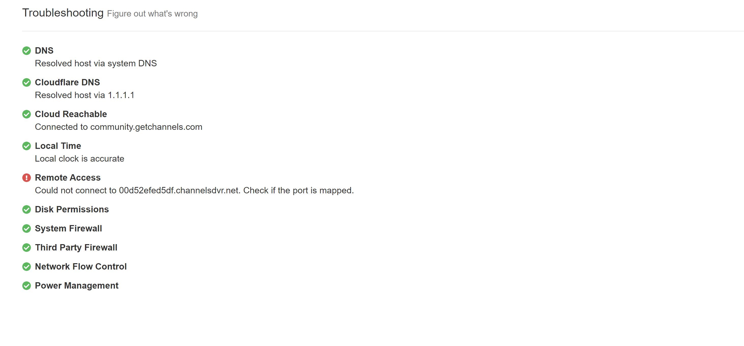Screen dimensions: 744x346
Task: Click the Cloudflare DNS success check icon
Action: [x=26, y=83]
